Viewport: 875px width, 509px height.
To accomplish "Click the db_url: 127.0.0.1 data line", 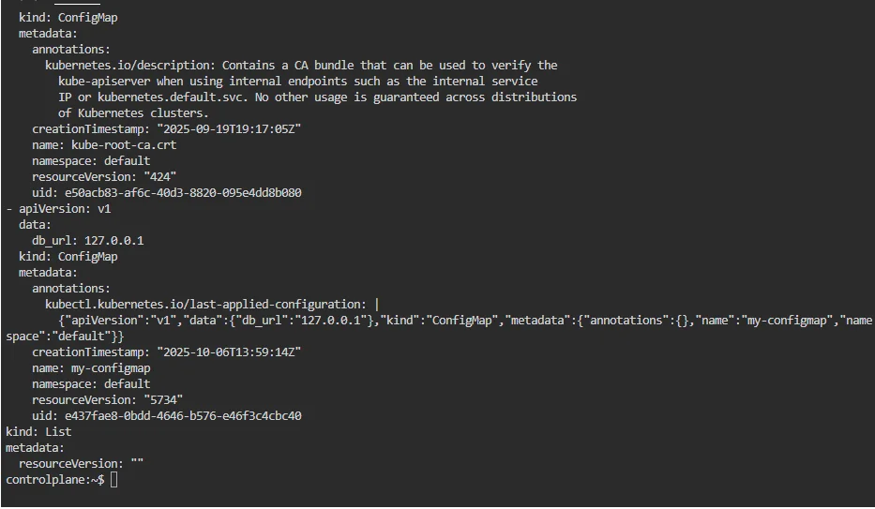I will coord(87,240).
